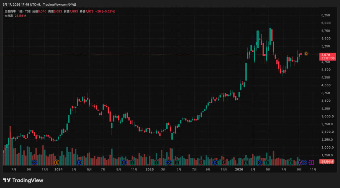Click the red 25.54M volume axis label
The width and height of the screenshot is (340, 188).
(x=327, y=162)
